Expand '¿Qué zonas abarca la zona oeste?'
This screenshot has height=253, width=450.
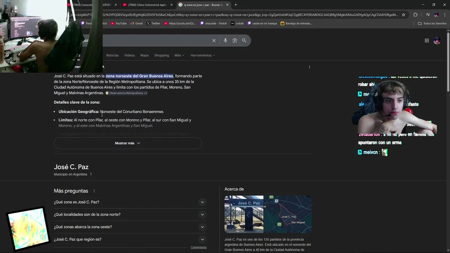(130, 227)
